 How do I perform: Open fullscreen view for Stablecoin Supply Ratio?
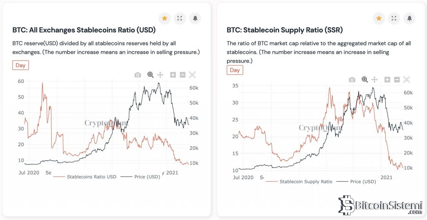pos(394,18)
